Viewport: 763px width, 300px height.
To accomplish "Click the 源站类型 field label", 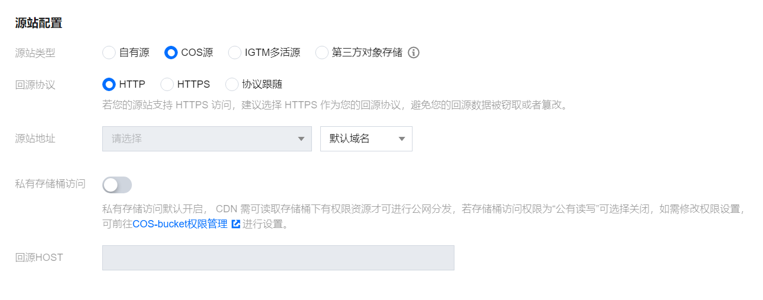I will tap(35, 53).
